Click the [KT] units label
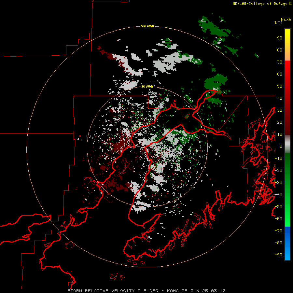The image size is (293, 293). [x=278, y=22]
